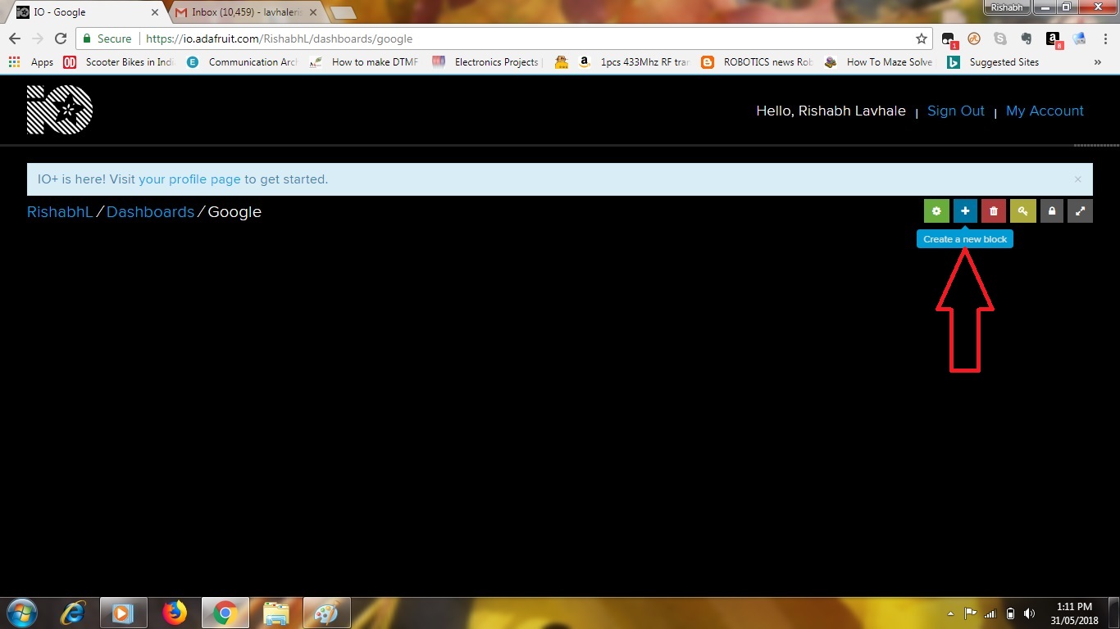The height and width of the screenshot is (629, 1120).
Task: Bookmark this page with the star icon
Action: click(922, 38)
